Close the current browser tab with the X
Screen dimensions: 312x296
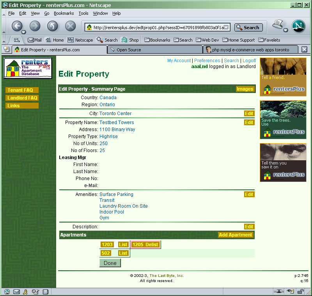pos(304,49)
